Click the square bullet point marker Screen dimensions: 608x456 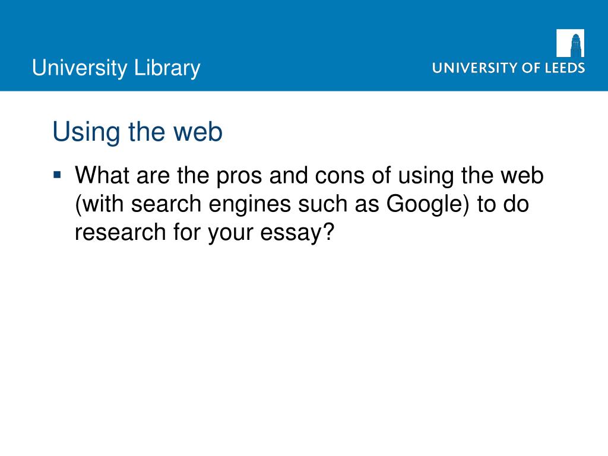coord(57,175)
